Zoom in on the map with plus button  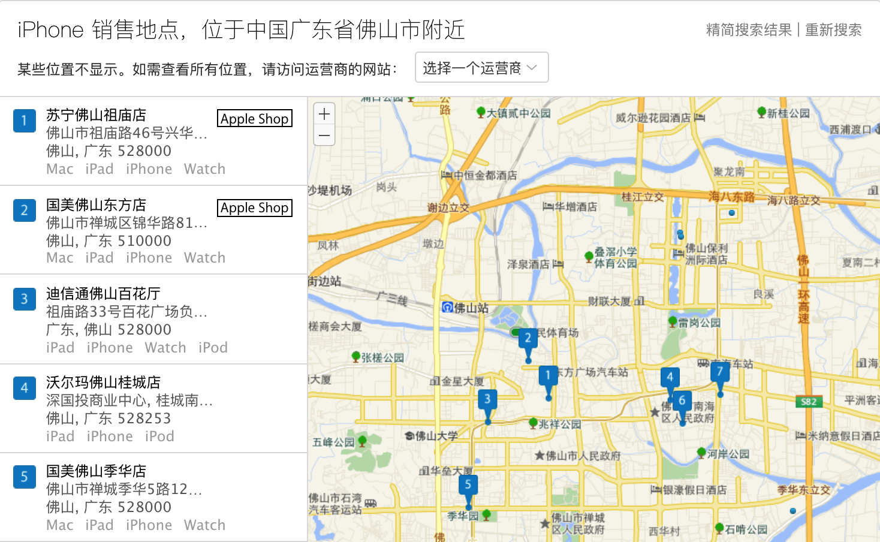pos(324,114)
